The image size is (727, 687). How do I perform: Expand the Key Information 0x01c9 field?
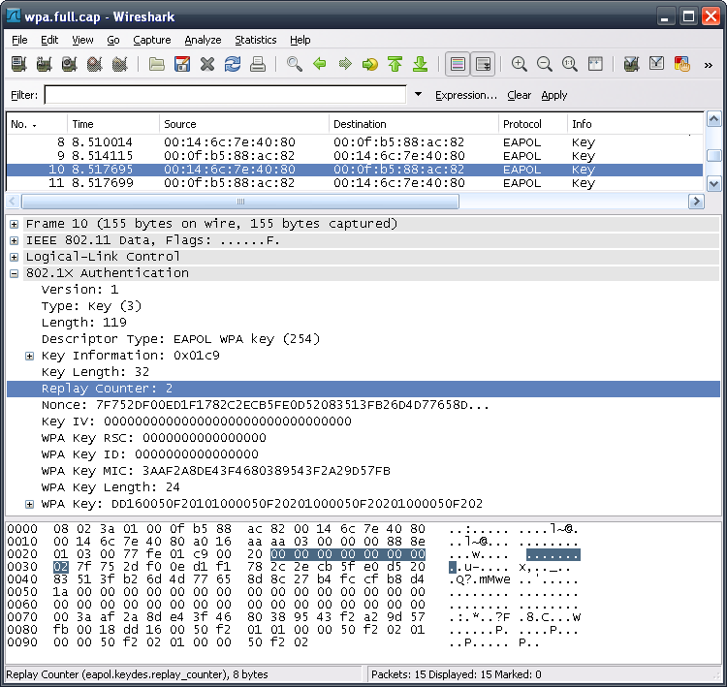pyautogui.click(x=30, y=356)
